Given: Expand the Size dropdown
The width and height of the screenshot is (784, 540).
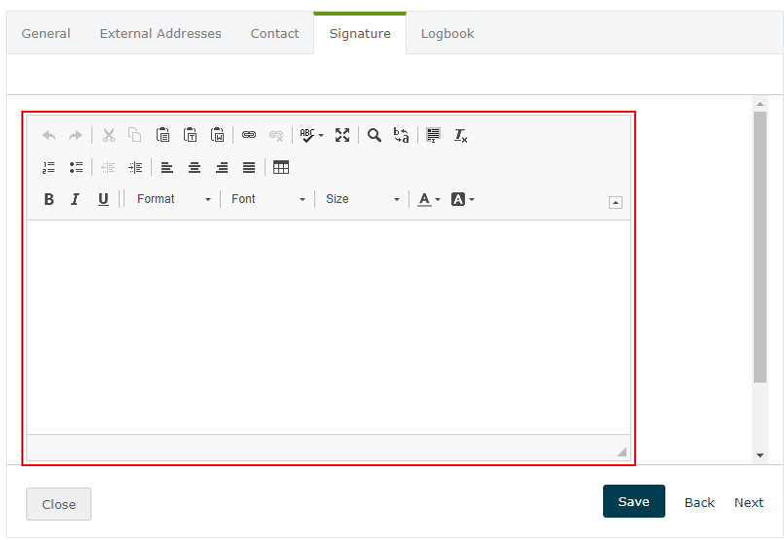Looking at the screenshot, I should click(x=362, y=199).
